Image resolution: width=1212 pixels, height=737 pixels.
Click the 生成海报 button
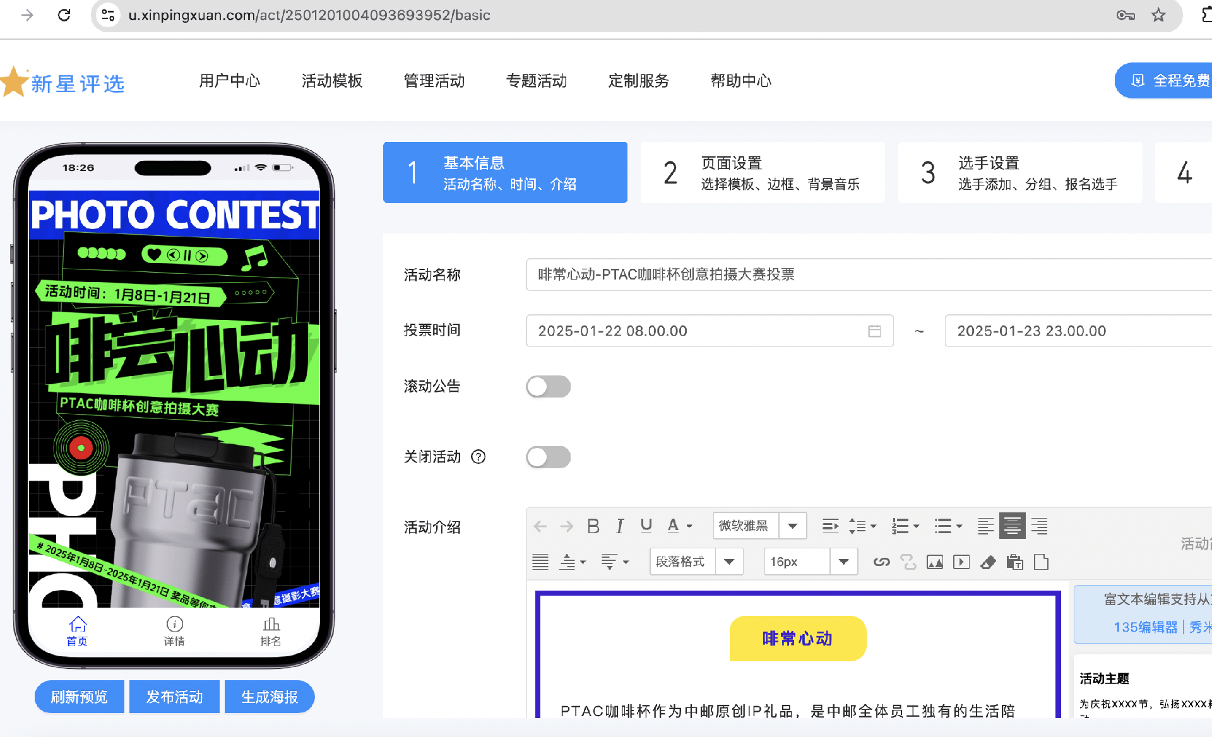(270, 697)
